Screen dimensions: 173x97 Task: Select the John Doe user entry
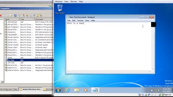click(11, 63)
